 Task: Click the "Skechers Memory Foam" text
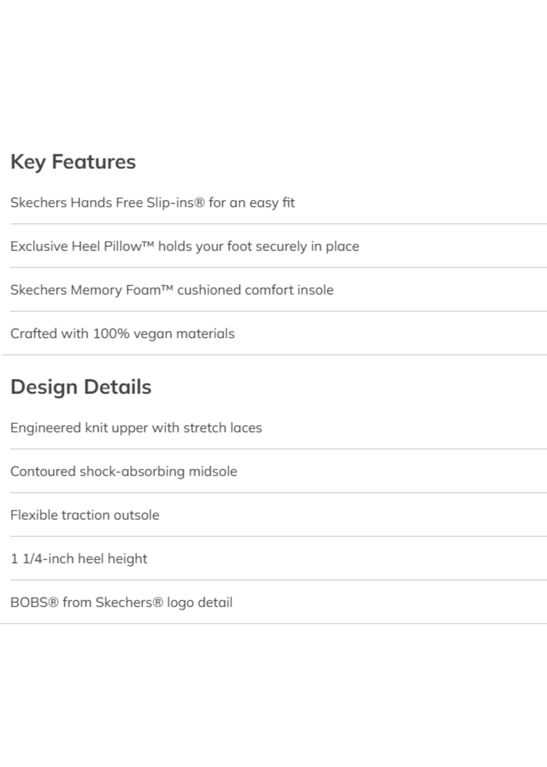(85, 290)
